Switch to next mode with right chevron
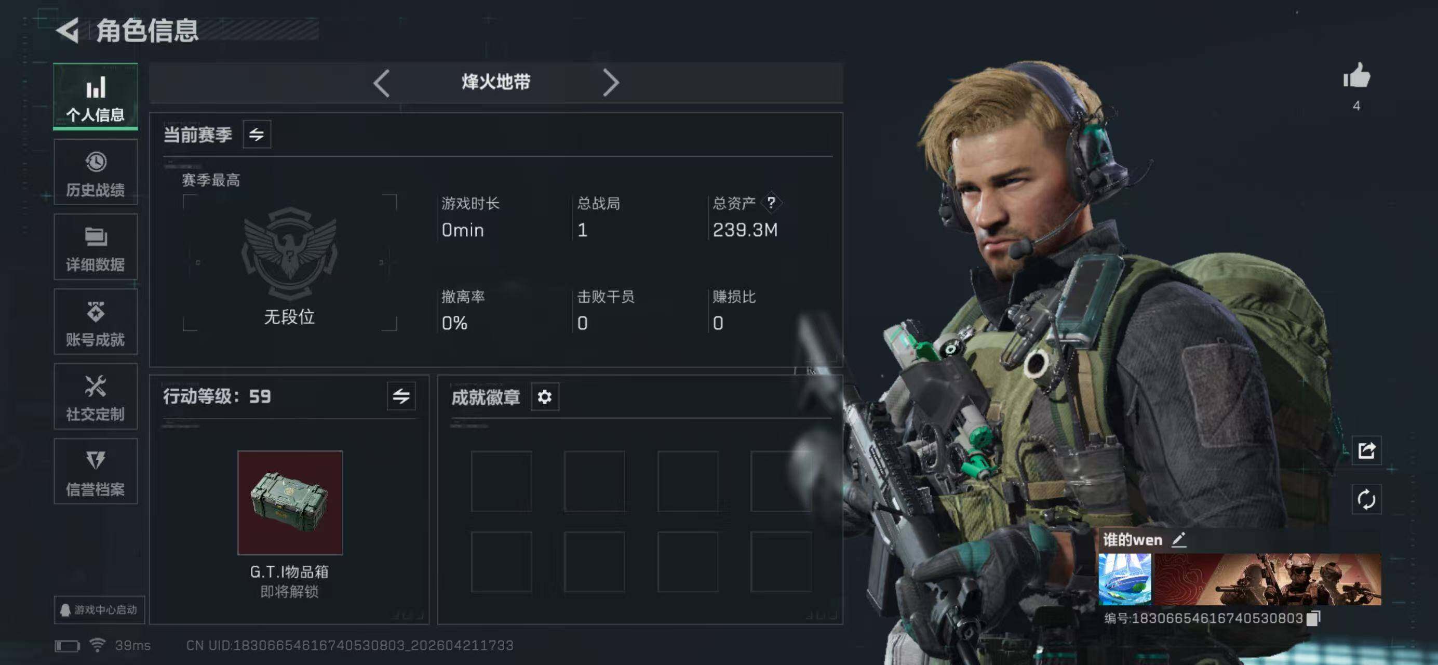The height and width of the screenshot is (665, 1438). (611, 83)
